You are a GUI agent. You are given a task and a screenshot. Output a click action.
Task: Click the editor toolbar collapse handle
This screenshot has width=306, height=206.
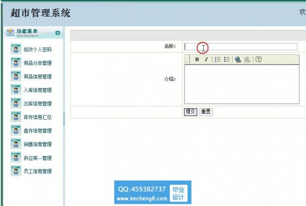[187, 60]
